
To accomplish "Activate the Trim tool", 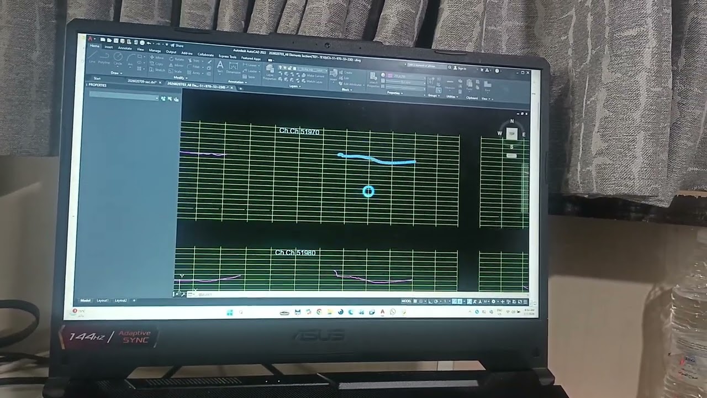I will (x=194, y=60).
